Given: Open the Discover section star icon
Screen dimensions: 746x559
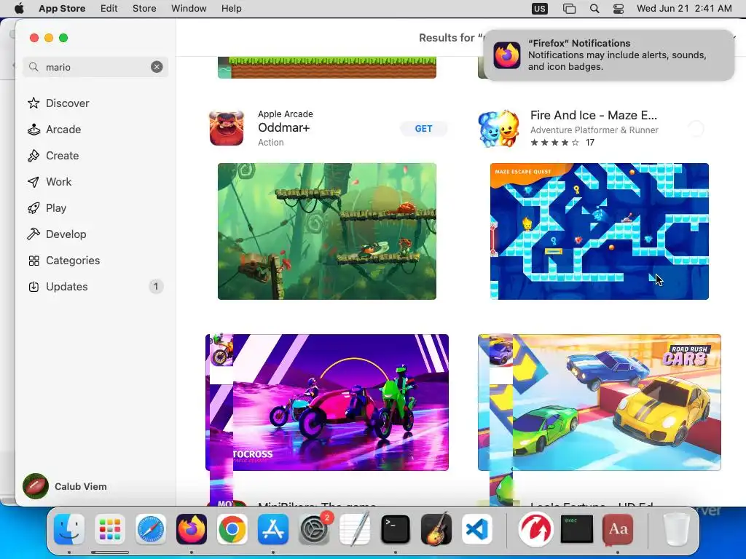Looking at the screenshot, I should [34, 103].
